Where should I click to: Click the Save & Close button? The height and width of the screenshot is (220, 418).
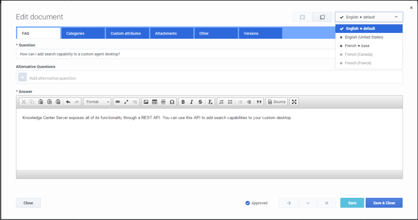[x=384, y=203]
